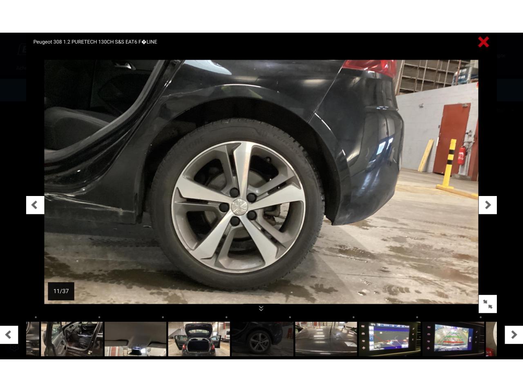Open the ceiling light thumbnail

tap(135, 339)
